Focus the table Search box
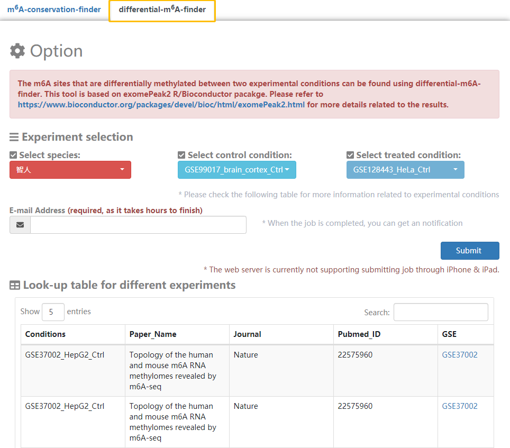Screen dimensions: 510x448 click(x=440, y=312)
